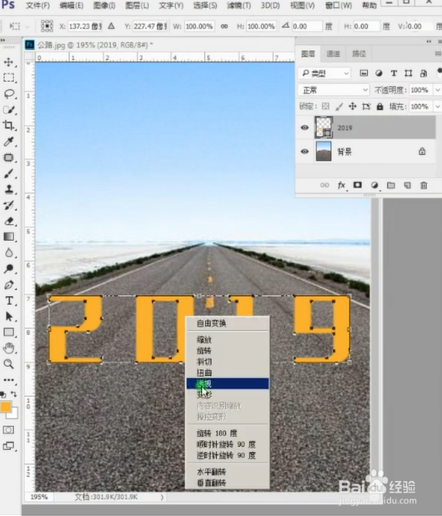
Task: Select the Rectangular Marquee tool
Action: click(x=9, y=78)
